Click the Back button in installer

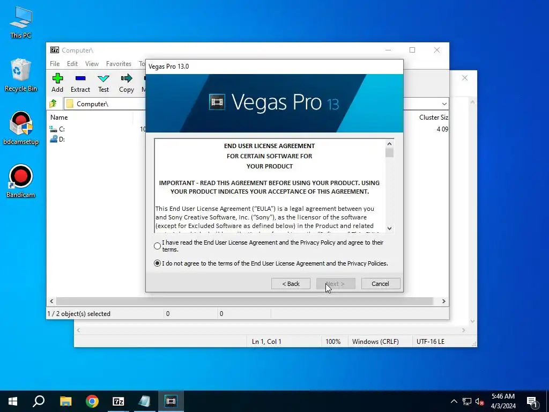pyautogui.click(x=291, y=284)
